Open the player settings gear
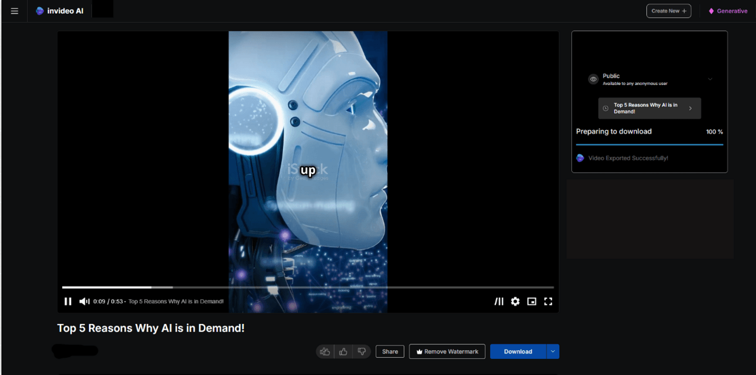Image resolution: width=756 pixels, height=375 pixels. [x=515, y=302]
